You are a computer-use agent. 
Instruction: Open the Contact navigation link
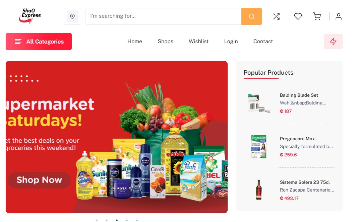(x=263, y=42)
